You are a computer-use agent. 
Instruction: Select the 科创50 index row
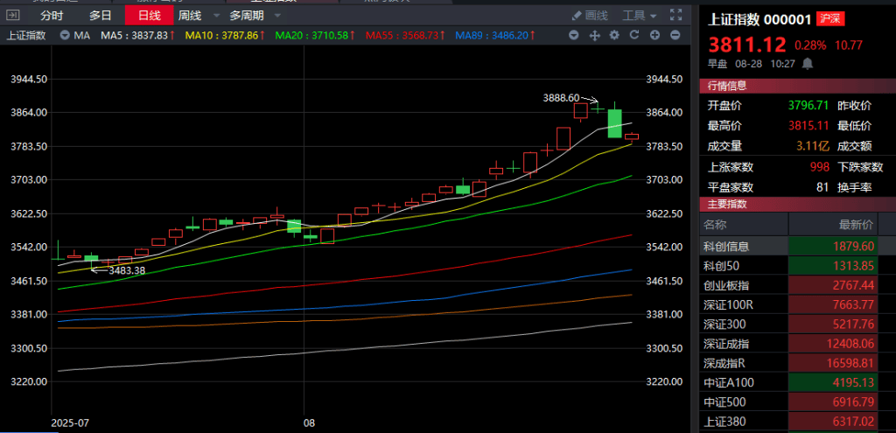tap(798, 266)
